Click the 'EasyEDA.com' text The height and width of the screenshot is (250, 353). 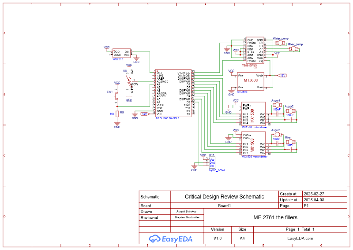[x=300, y=238]
